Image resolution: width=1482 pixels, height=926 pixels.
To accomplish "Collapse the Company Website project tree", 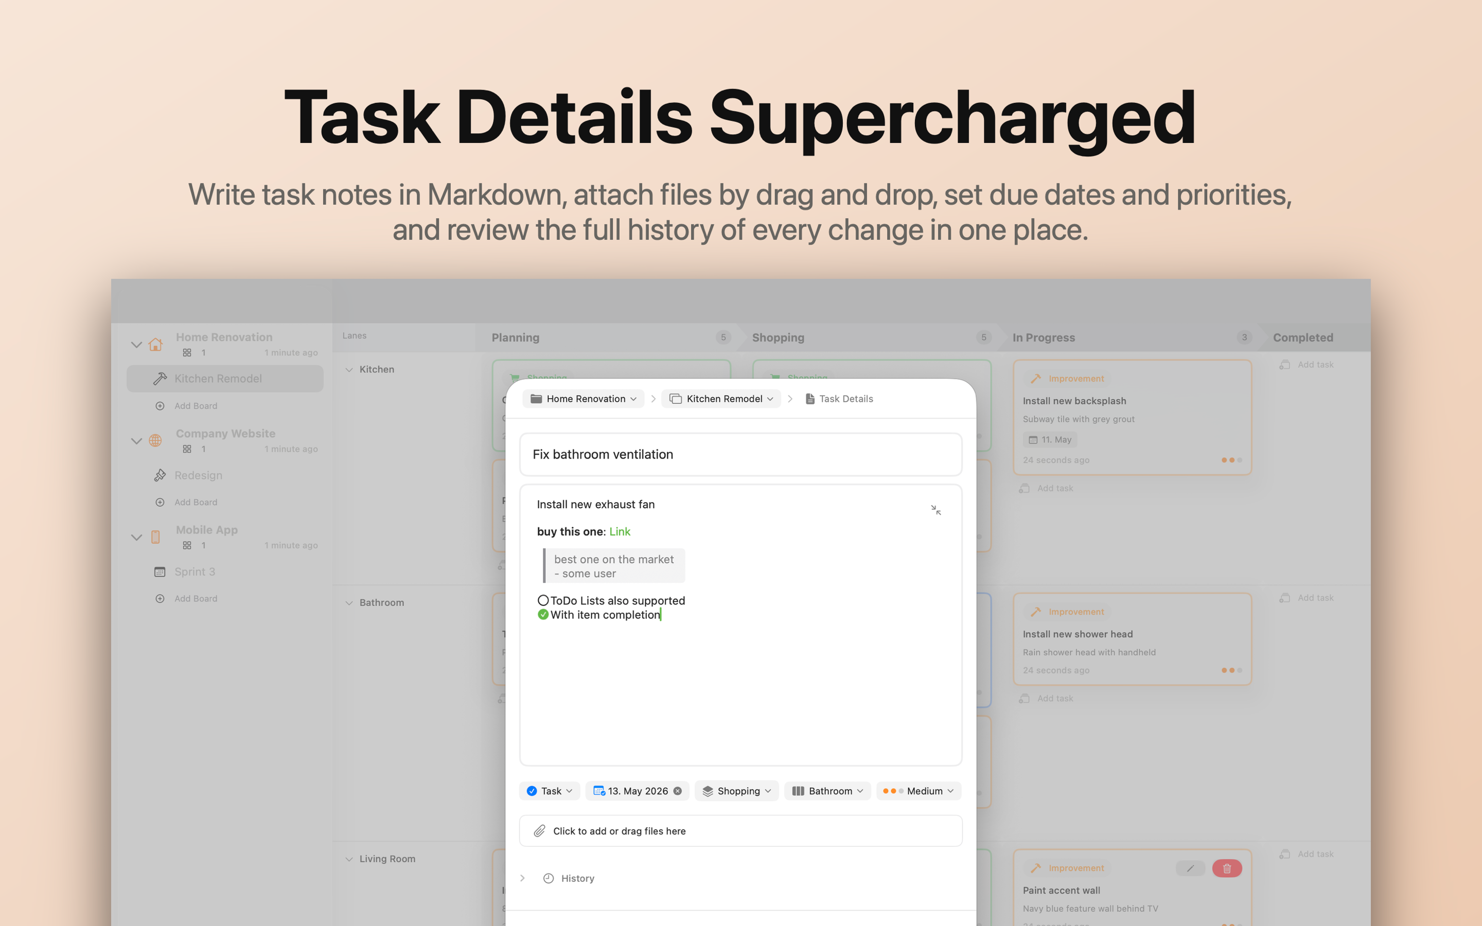I will [x=136, y=440].
